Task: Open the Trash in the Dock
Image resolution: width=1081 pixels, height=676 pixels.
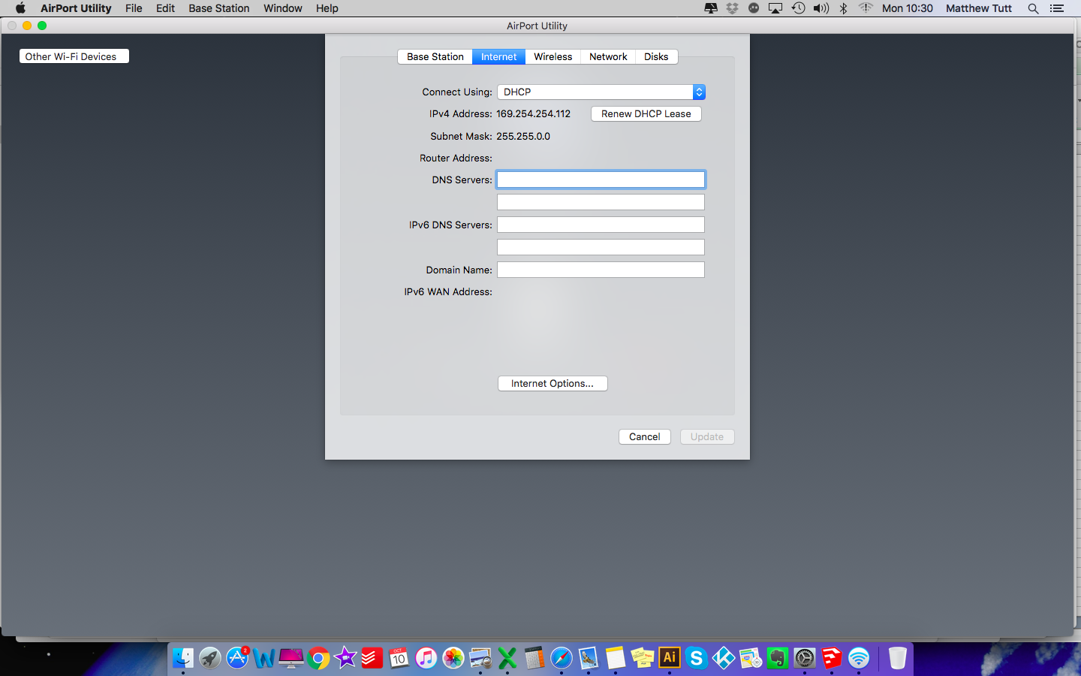Action: click(x=898, y=659)
